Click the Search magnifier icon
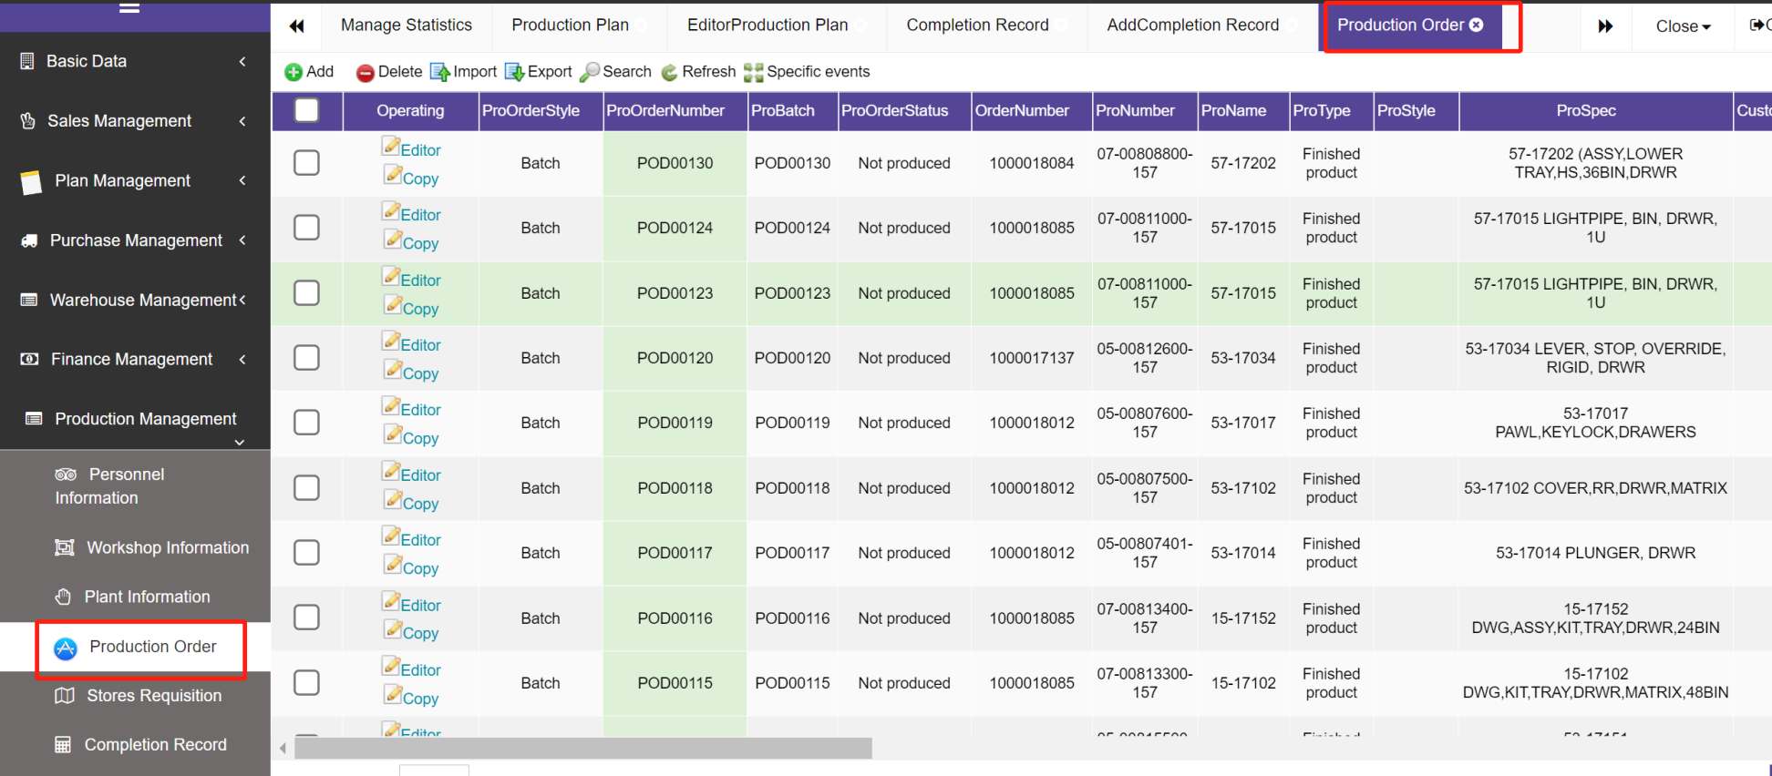 pyautogui.click(x=591, y=72)
